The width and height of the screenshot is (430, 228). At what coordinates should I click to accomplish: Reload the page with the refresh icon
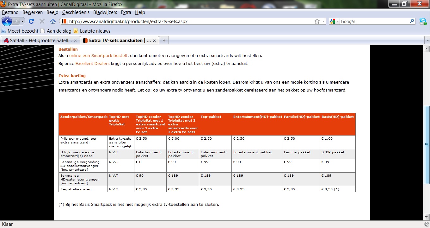(x=31, y=21)
